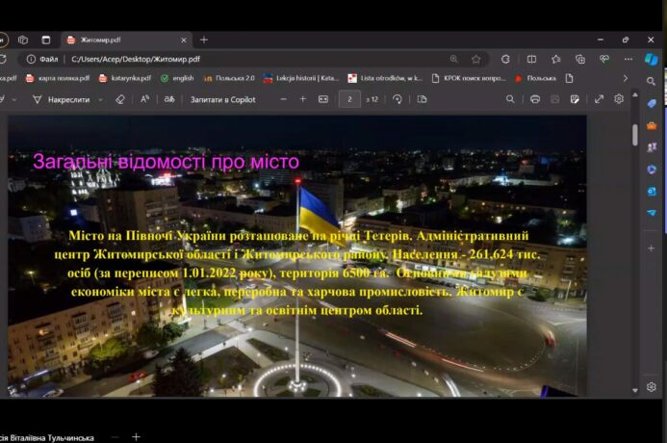Select the Erase tool in PDF toolbar
Image resolution: width=667 pixels, height=443 pixels.
click(x=119, y=99)
